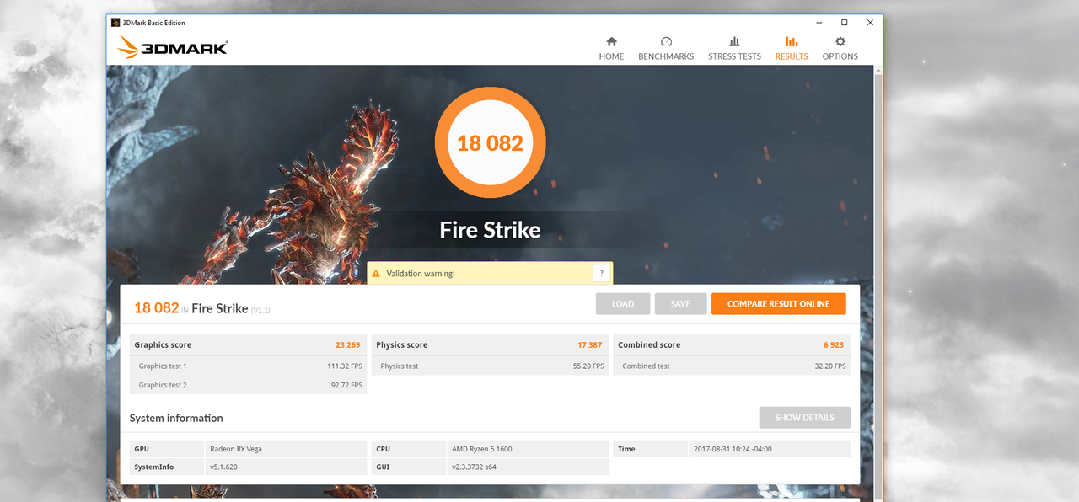Click the (V1.1) version label
The width and height of the screenshot is (1079, 502).
(x=260, y=311)
